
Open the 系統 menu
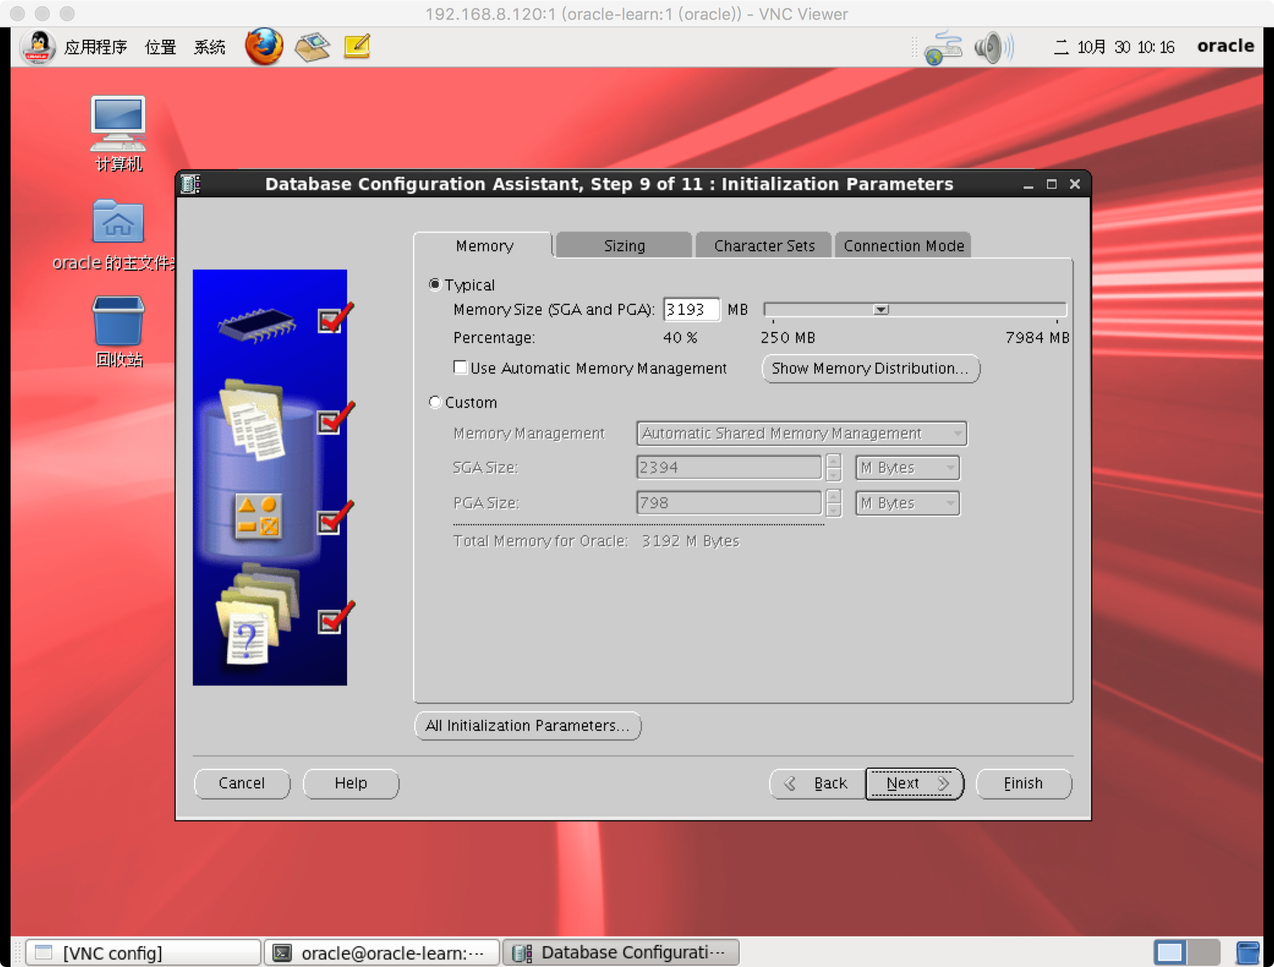pyautogui.click(x=209, y=47)
